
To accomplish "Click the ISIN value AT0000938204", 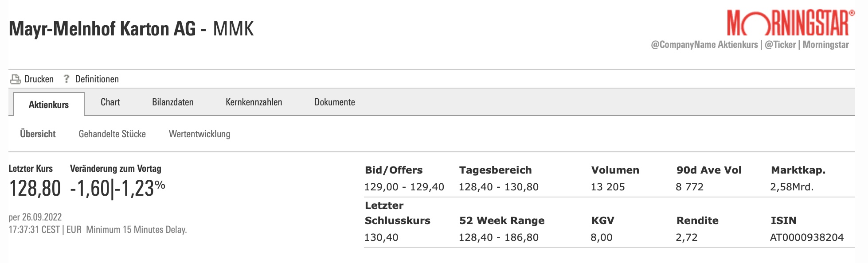I will (806, 237).
